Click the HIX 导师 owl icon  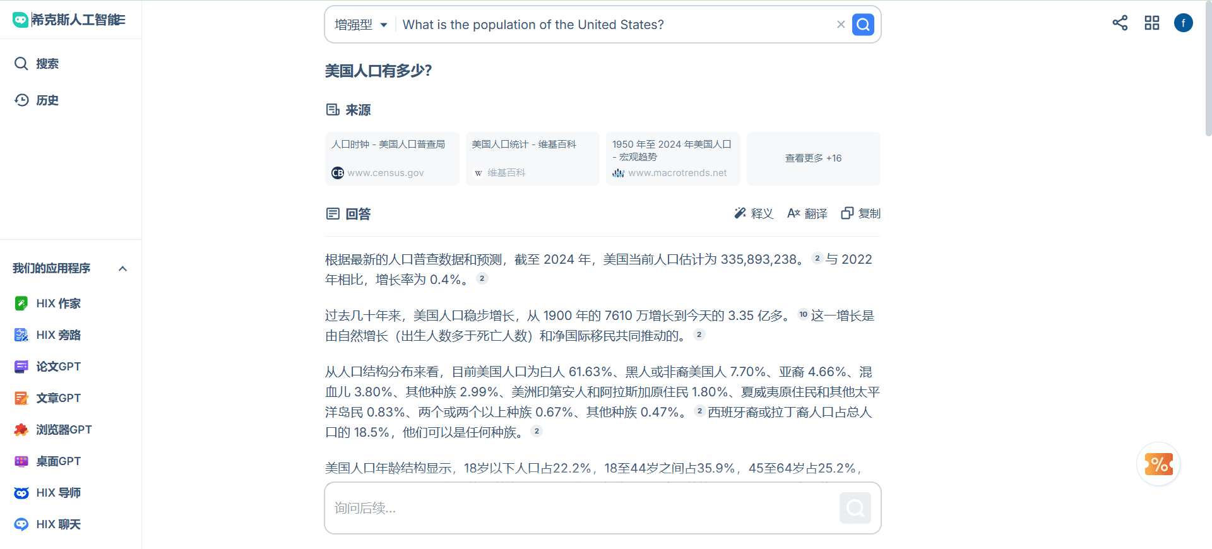(21, 493)
